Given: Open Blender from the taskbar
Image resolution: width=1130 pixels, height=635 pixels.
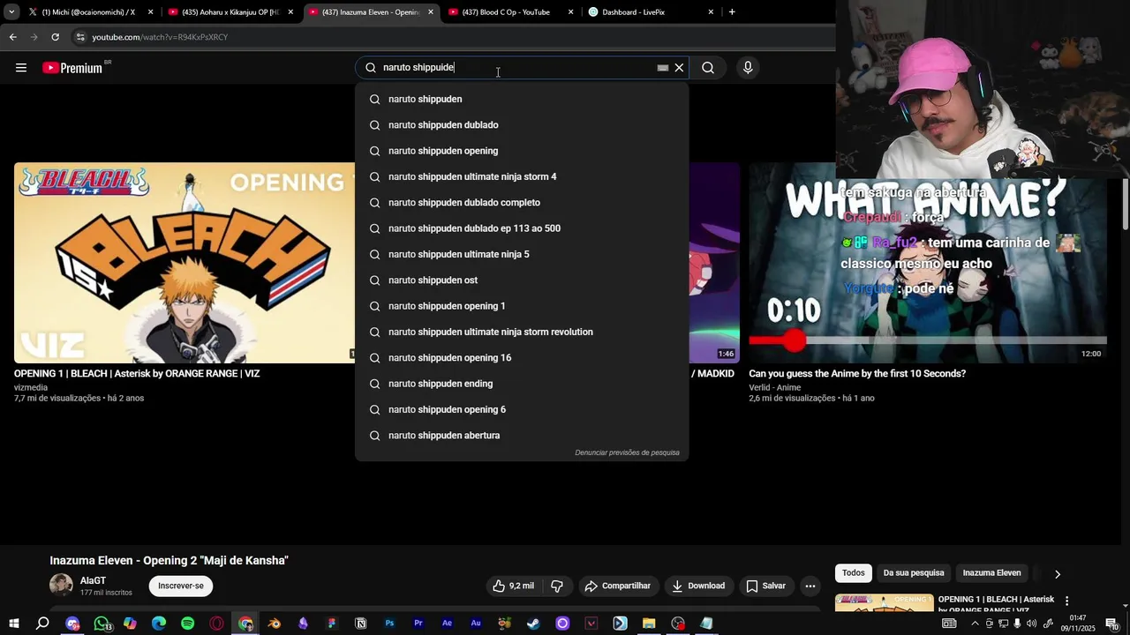Looking at the screenshot, I should click(275, 624).
